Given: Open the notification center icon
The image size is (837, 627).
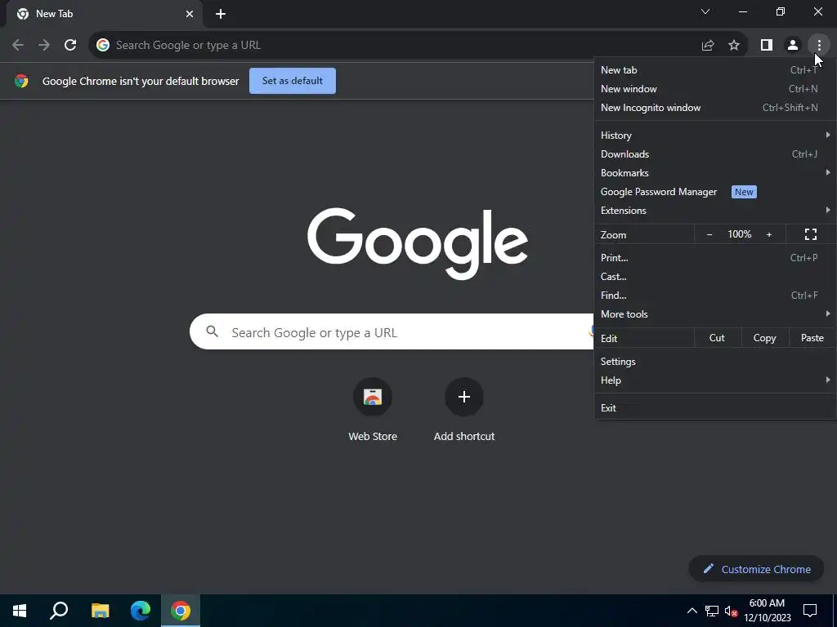Looking at the screenshot, I should pyautogui.click(x=810, y=611).
